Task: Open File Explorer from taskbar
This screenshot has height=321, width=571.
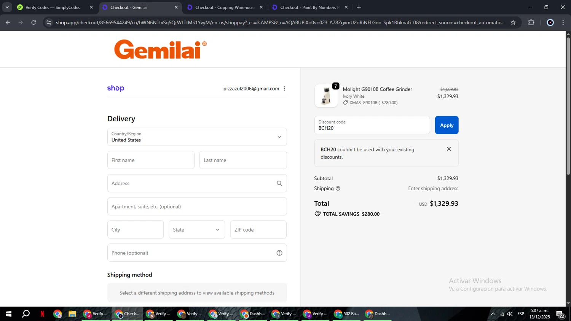Action: (72, 314)
